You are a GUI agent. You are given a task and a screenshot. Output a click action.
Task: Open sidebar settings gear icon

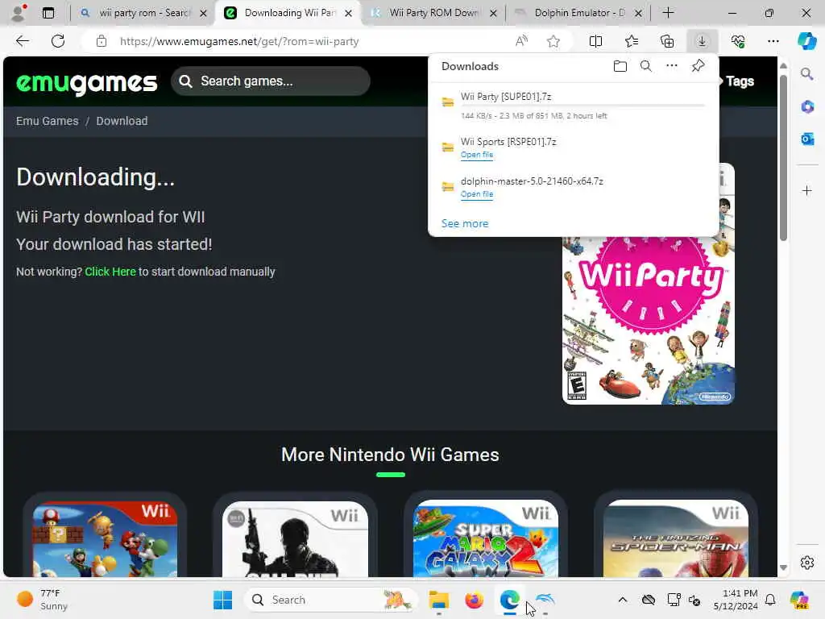(x=807, y=563)
